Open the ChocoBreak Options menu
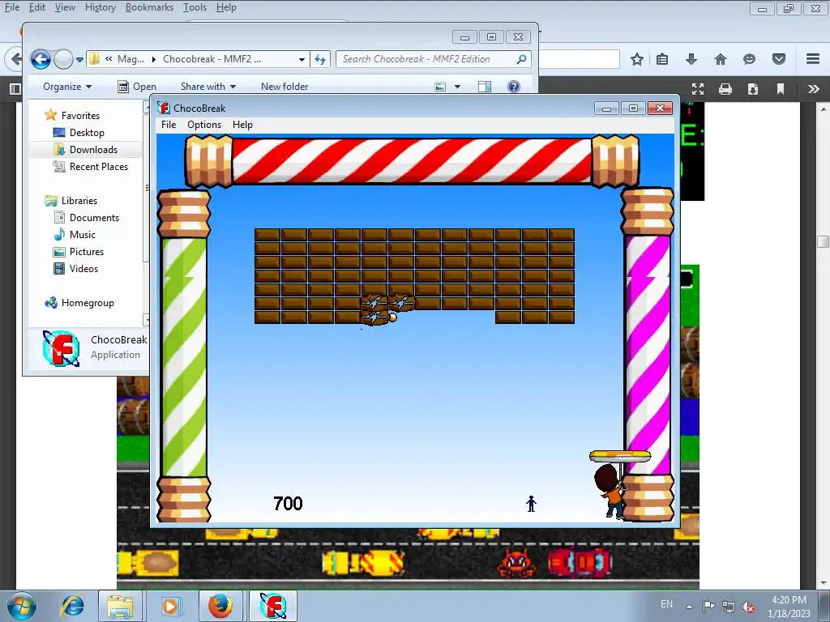 tap(204, 125)
